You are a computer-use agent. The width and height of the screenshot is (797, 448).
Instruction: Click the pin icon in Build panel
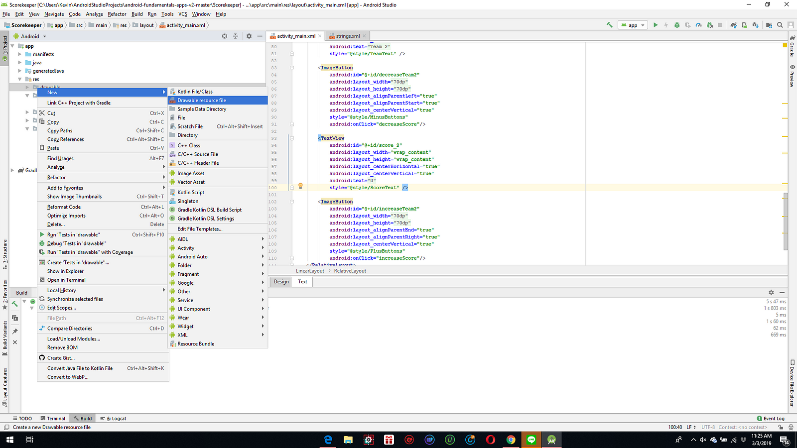[15, 331]
